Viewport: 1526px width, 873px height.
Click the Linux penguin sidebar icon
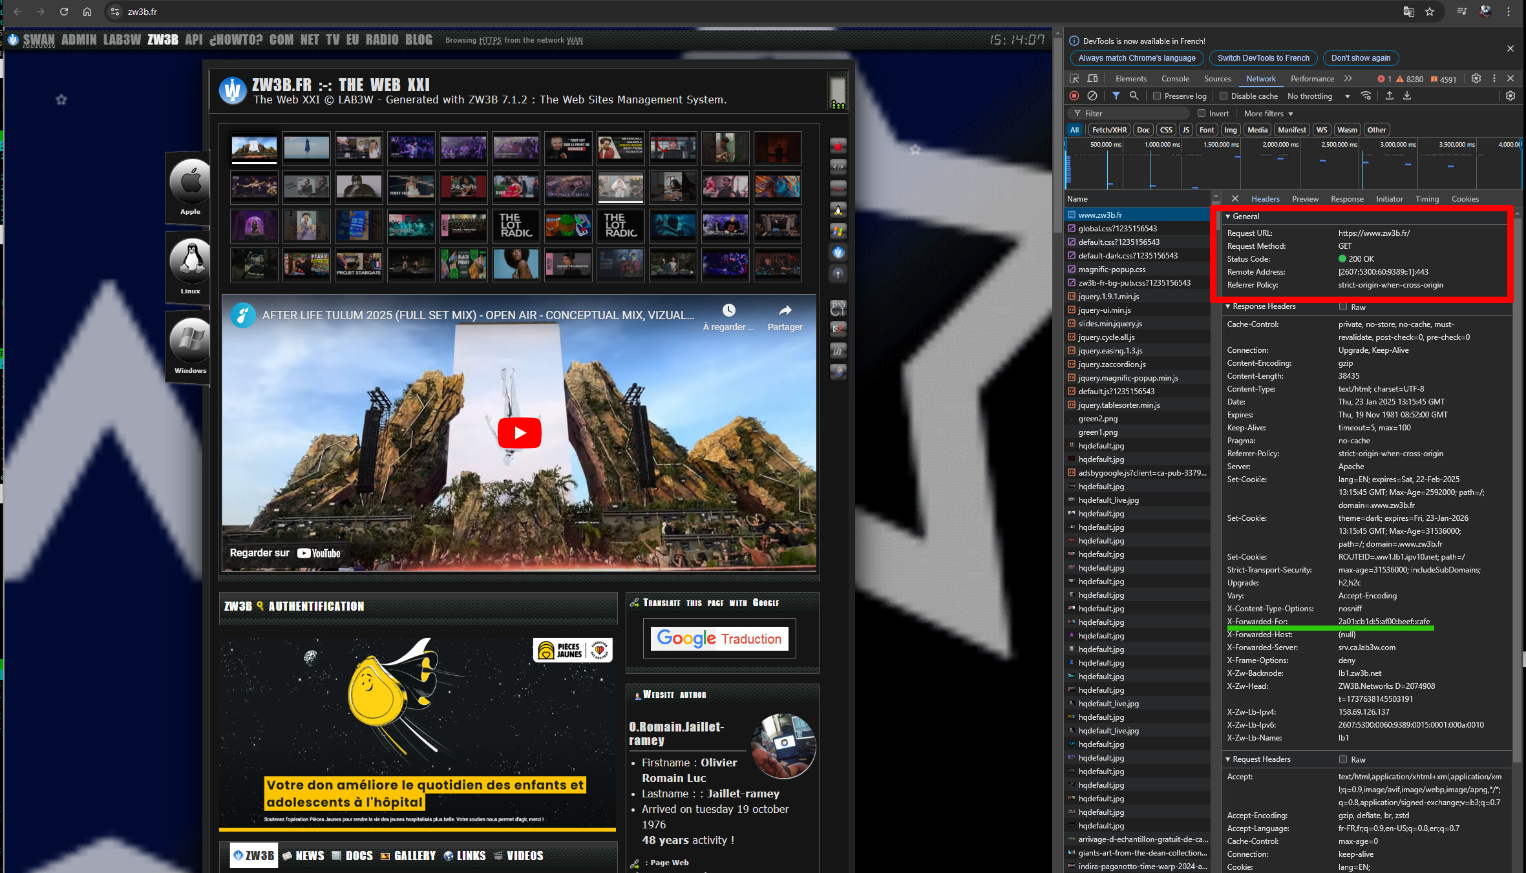click(x=190, y=261)
